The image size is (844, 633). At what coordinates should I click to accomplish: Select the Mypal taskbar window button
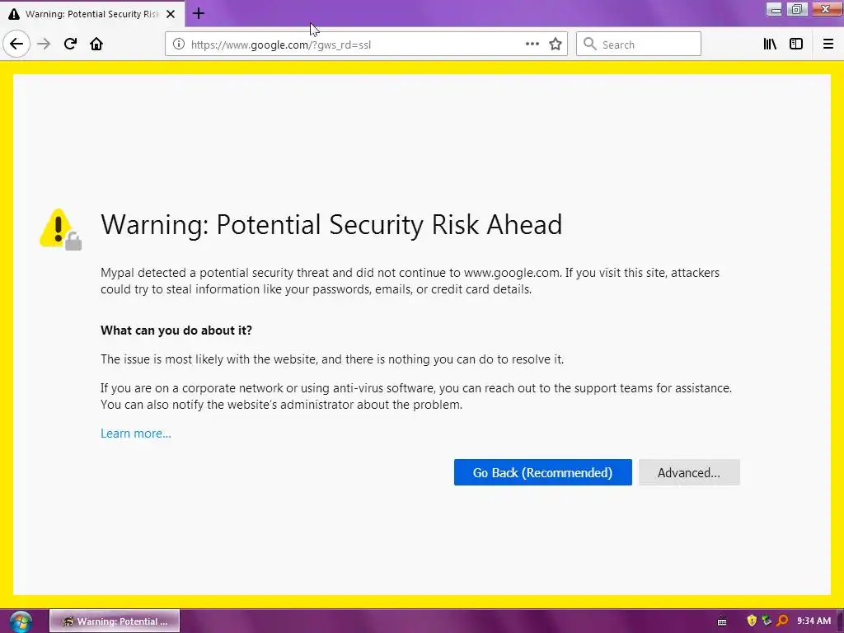click(115, 621)
